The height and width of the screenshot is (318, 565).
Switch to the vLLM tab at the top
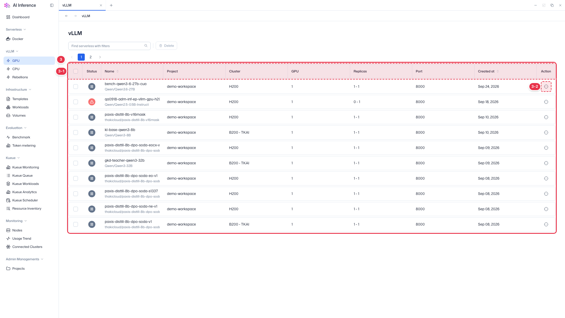click(x=82, y=5)
